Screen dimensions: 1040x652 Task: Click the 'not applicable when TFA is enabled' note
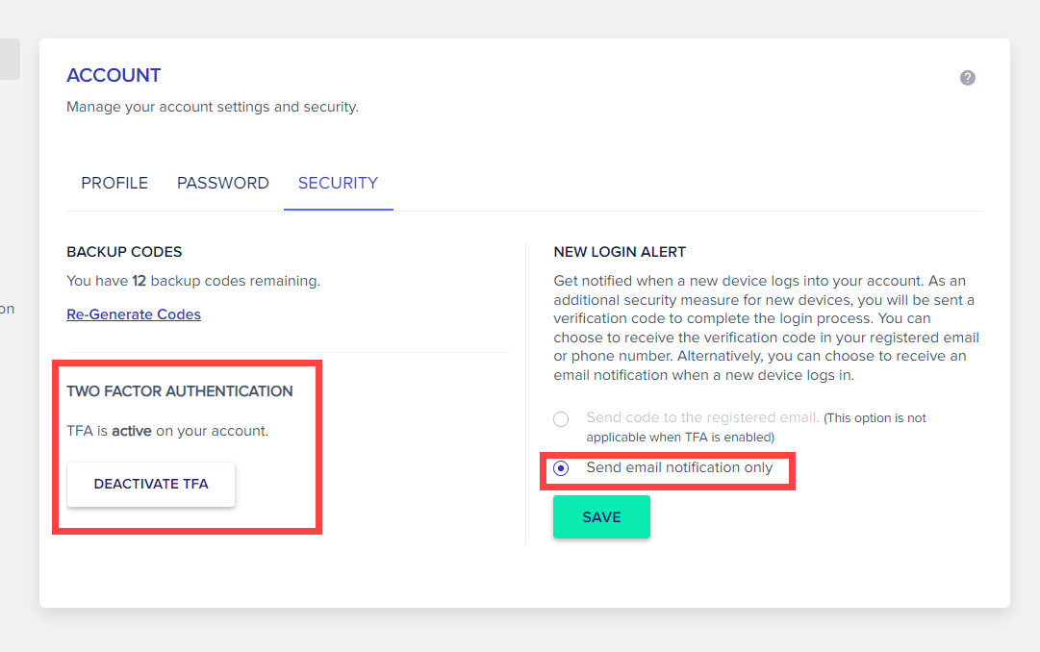click(756, 428)
